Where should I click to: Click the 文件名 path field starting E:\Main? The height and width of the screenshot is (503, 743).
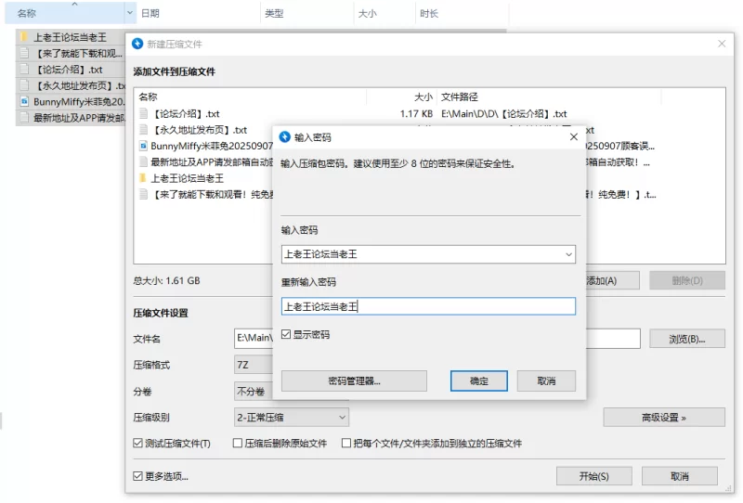click(x=254, y=338)
